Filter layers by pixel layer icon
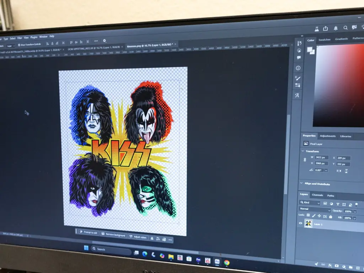This screenshot has height=273, width=364. [x=325, y=204]
